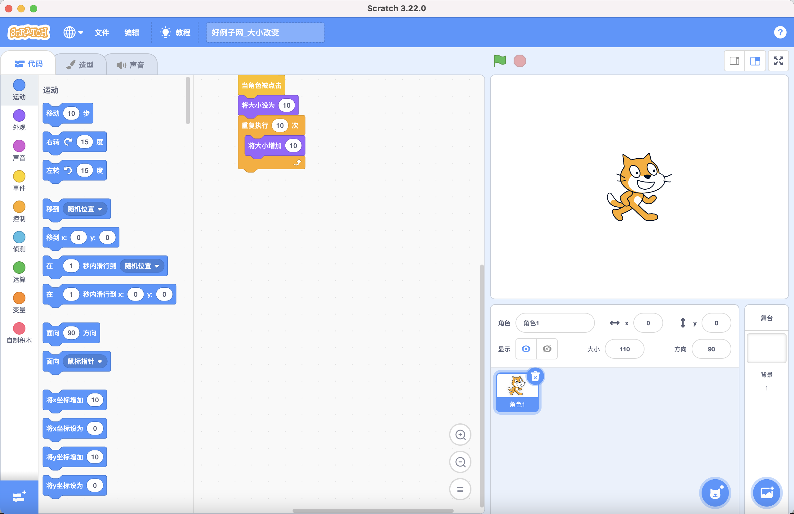Viewport: 794px width, 514px height.
Task: Click the choose a sprite button
Action: pyautogui.click(x=715, y=493)
